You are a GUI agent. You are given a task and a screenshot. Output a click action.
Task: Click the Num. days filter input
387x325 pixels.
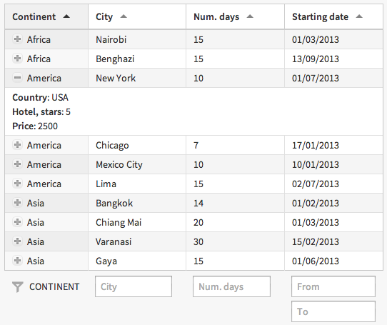click(x=231, y=286)
